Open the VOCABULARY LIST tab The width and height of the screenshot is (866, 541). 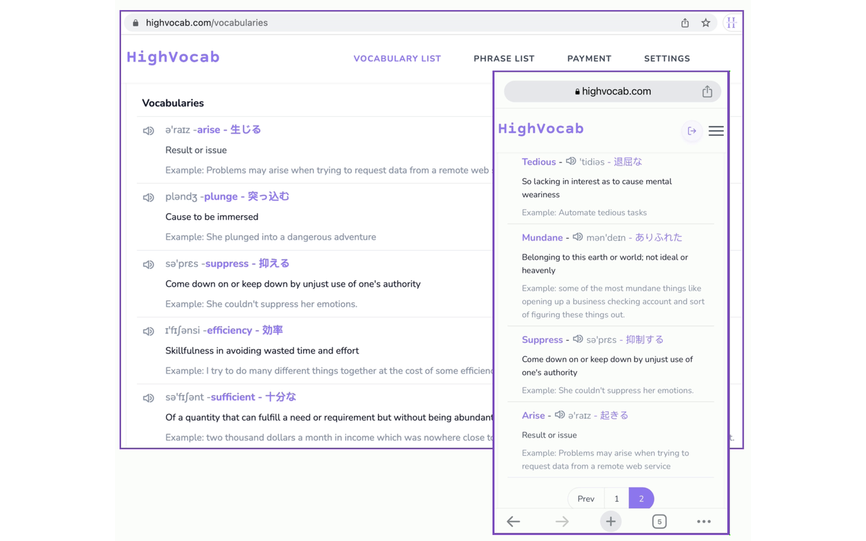[397, 59]
